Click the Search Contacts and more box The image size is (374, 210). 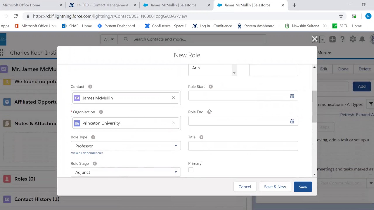[x=192, y=39]
